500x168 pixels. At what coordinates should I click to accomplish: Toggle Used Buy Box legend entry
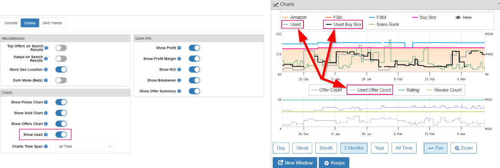[x=343, y=24]
